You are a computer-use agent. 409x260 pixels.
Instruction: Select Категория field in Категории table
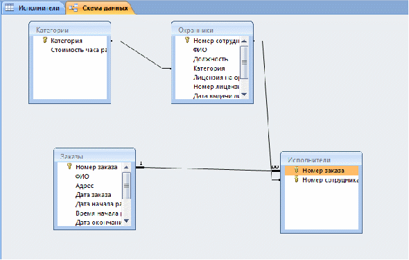click(x=67, y=41)
